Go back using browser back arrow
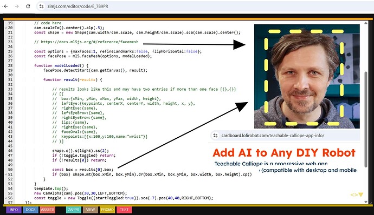This screenshot has height=215, width=374. coord(6,6)
